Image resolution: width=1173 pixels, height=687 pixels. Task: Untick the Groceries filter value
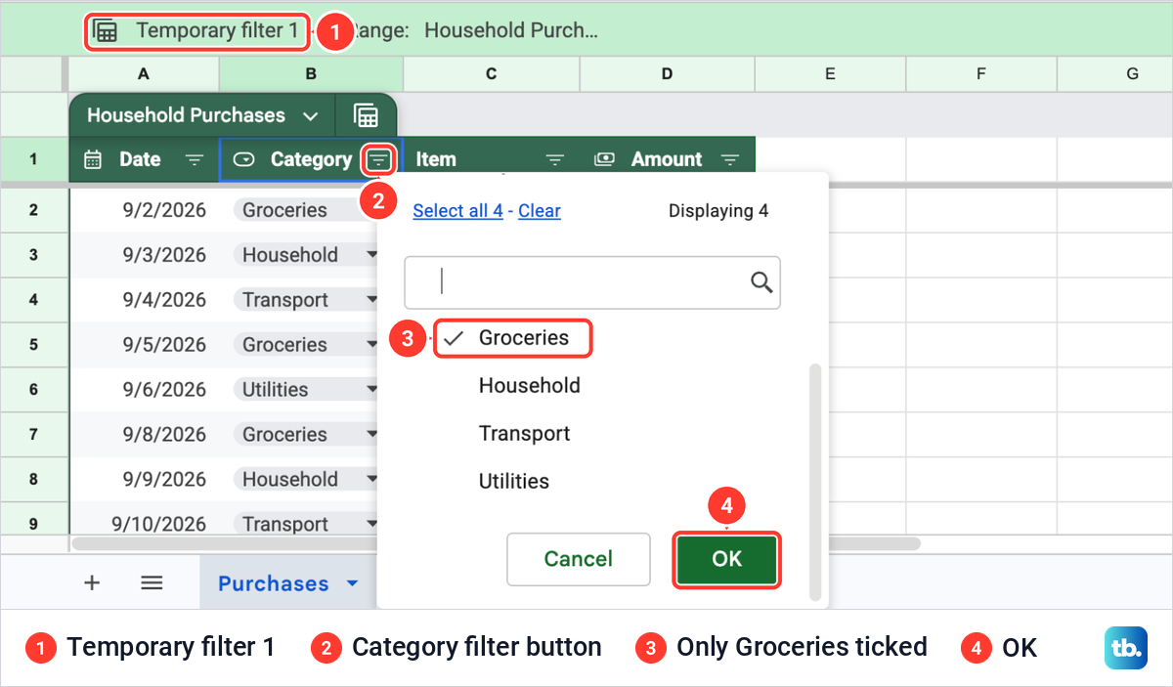pos(513,338)
